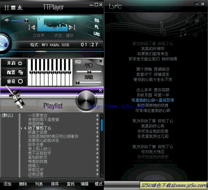Toggle the EQ panel button

(x=97, y=20)
